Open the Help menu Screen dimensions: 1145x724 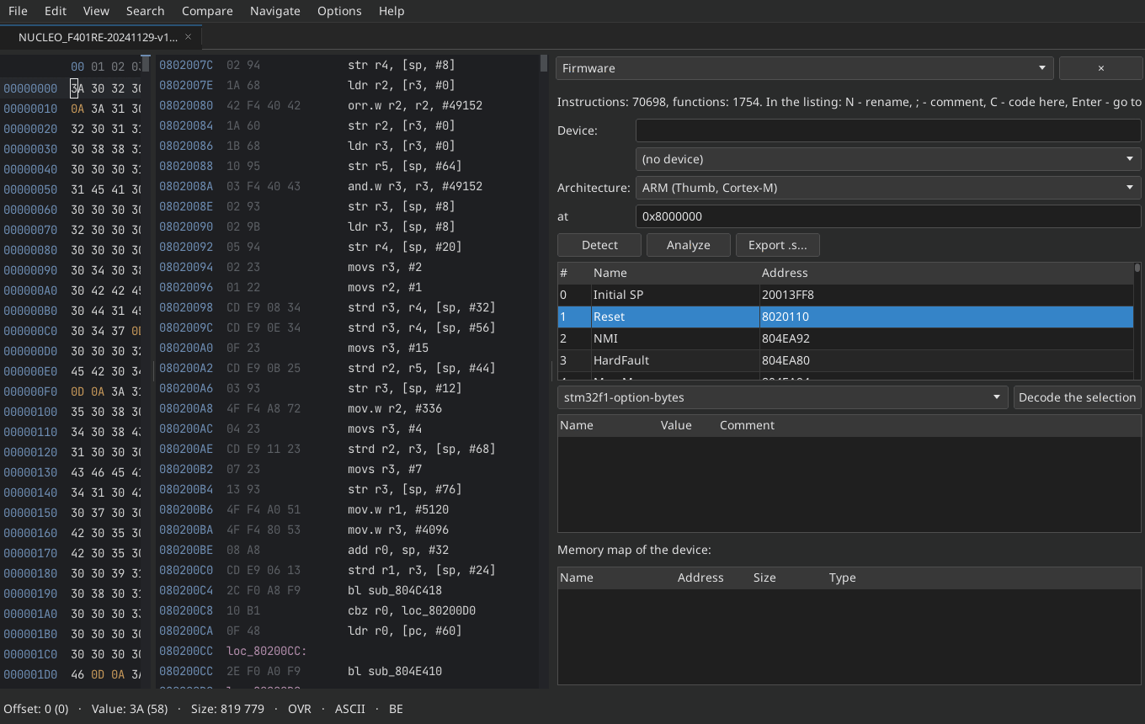coord(391,11)
